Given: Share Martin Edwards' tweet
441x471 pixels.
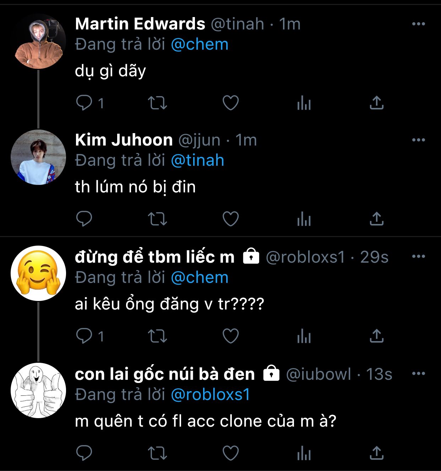Looking at the screenshot, I should click(376, 103).
